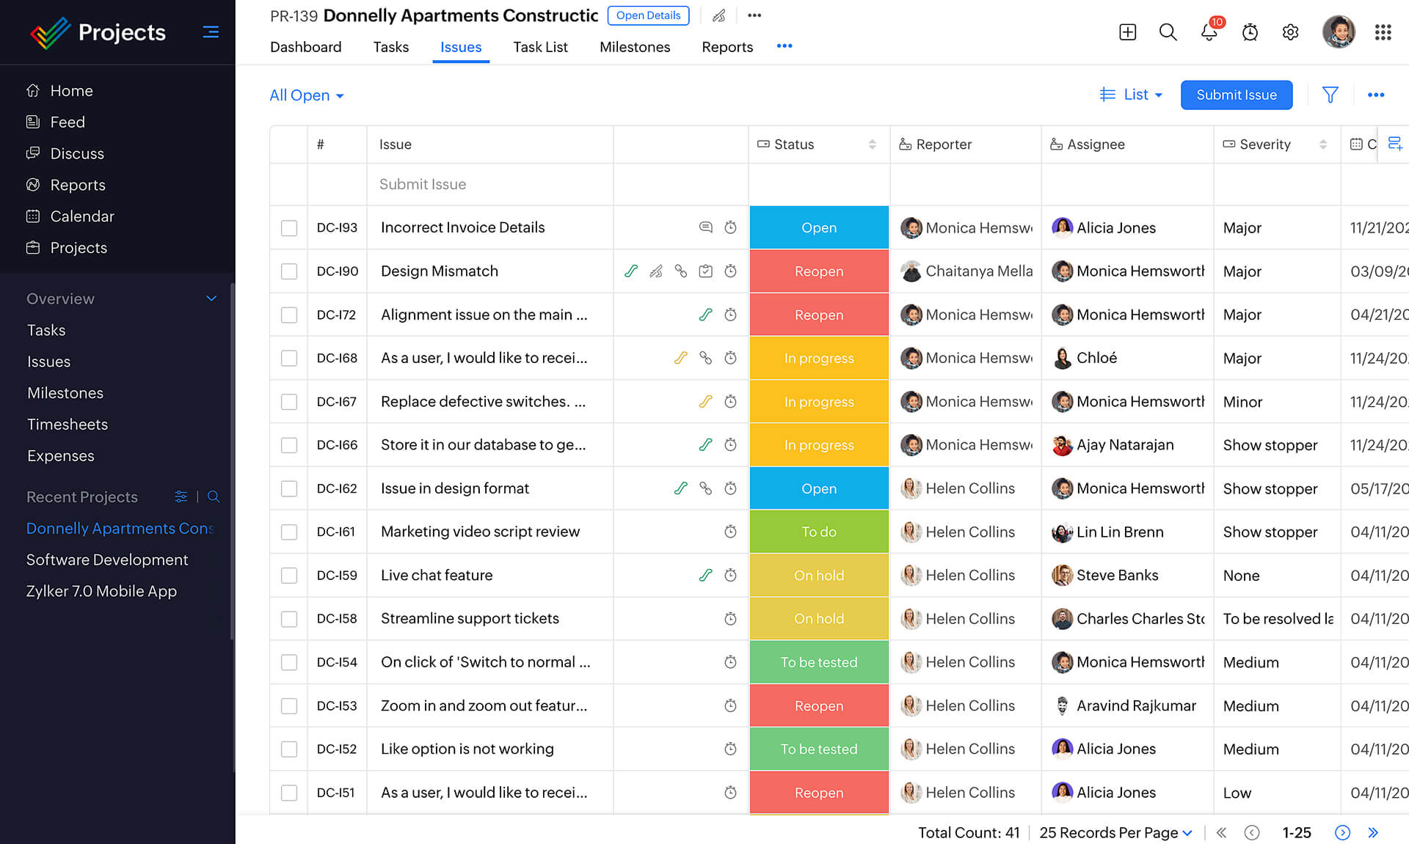Click the Submit Issue button
Screen dimensions: 1409x844
1236,95
